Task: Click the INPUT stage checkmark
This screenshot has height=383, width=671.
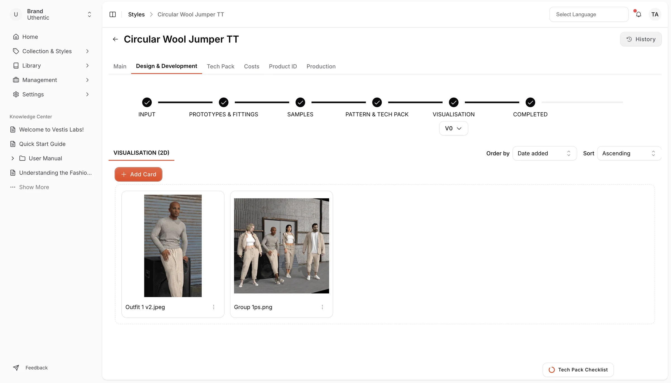Action: click(x=147, y=102)
